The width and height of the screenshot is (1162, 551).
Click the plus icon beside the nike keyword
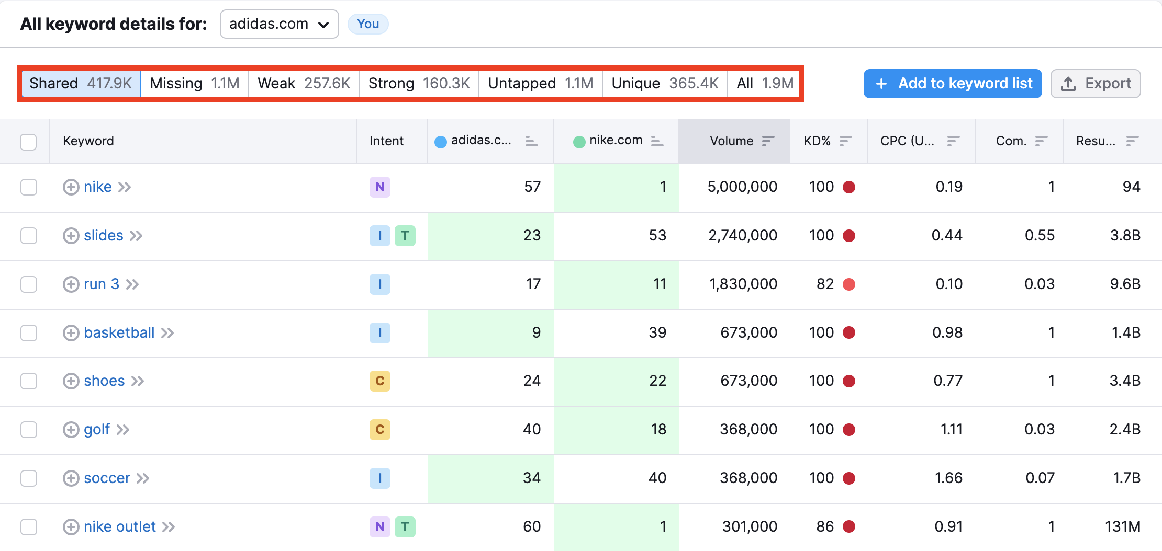click(71, 187)
